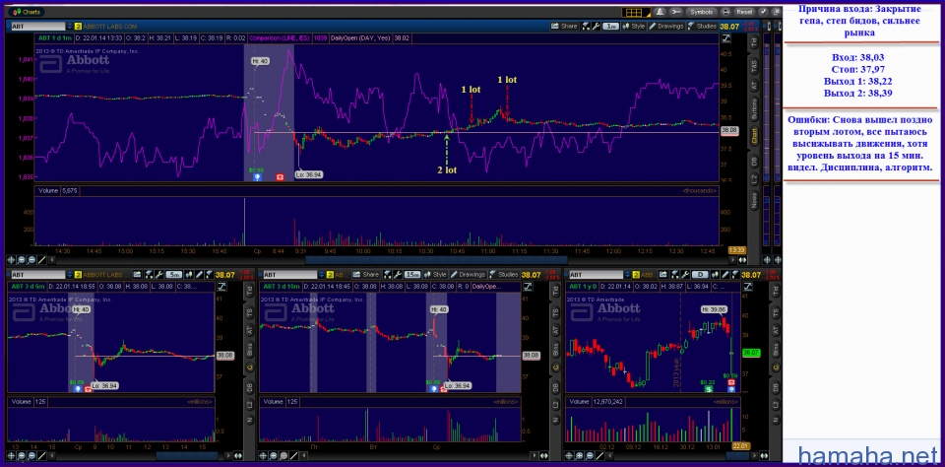Change the 1m timeframe on the top chart
The image size is (945, 467).
tap(611, 25)
